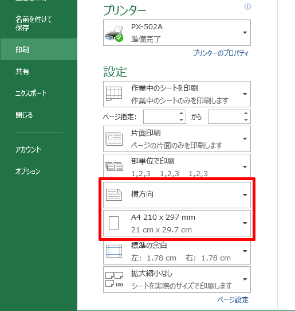This screenshot has width=295, height=311.
Task: Click the info icon beside プリンター heading
Action: 247,7
